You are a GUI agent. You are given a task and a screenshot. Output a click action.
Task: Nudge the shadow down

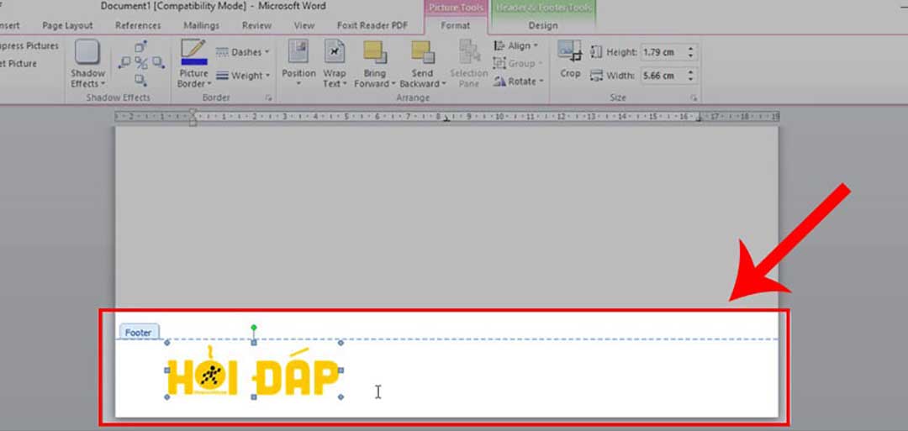[140, 79]
